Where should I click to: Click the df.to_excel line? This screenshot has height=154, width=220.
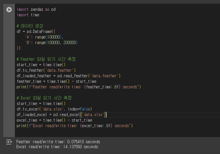click(x=54, y=109)
